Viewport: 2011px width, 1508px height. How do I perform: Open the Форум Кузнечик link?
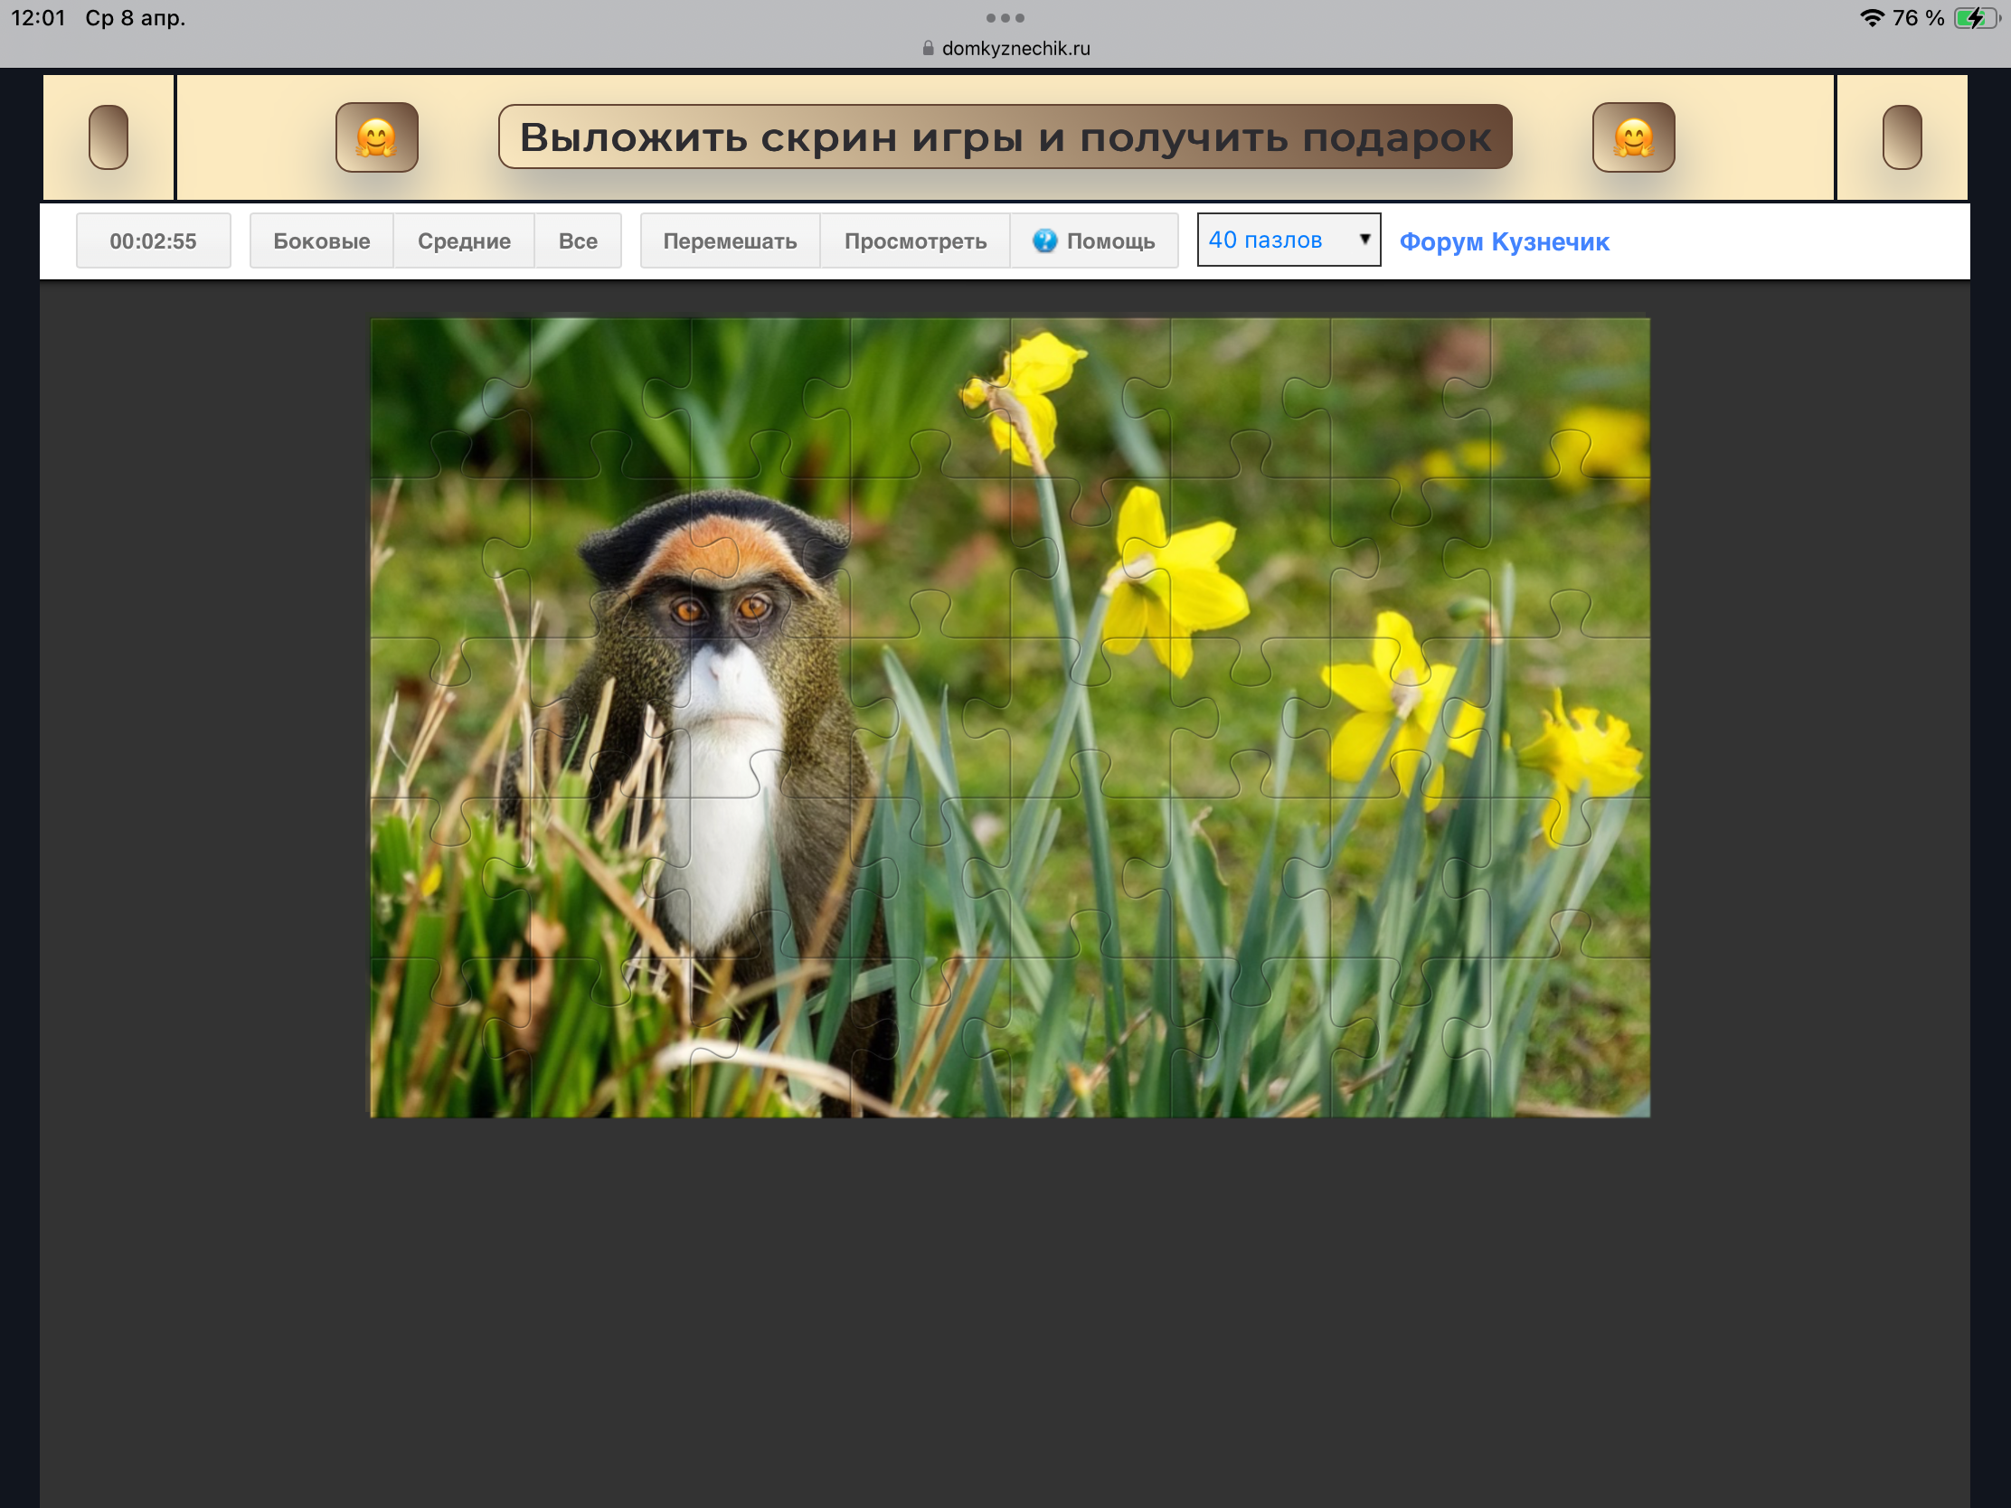point(1504,241)
